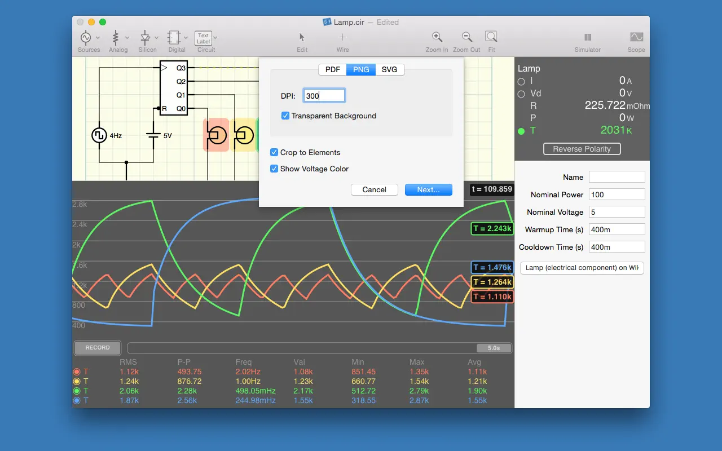Uncheck Transparent Background checkbox

coord(285,116)
